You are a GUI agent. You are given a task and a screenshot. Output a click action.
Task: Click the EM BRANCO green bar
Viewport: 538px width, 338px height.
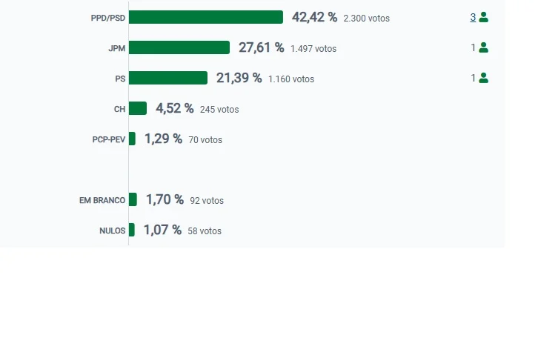click(133, 199)
